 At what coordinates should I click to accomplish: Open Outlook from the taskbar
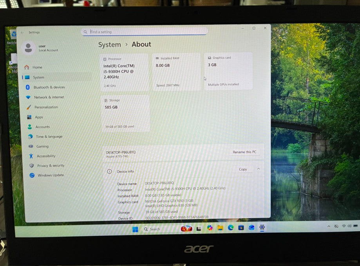click(251, 228)
